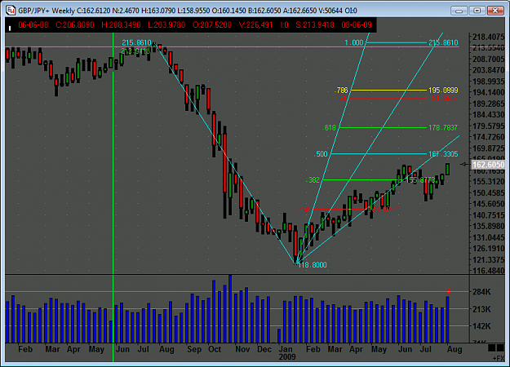Click the Aug label at the right of the time axis

pos(455,349)
